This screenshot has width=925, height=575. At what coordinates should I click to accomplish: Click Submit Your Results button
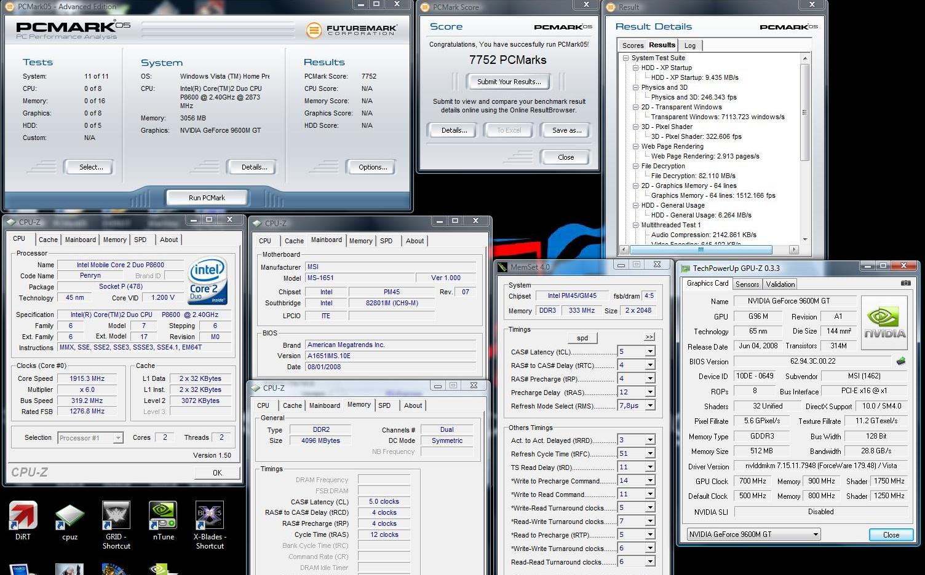tap(509, 82)
